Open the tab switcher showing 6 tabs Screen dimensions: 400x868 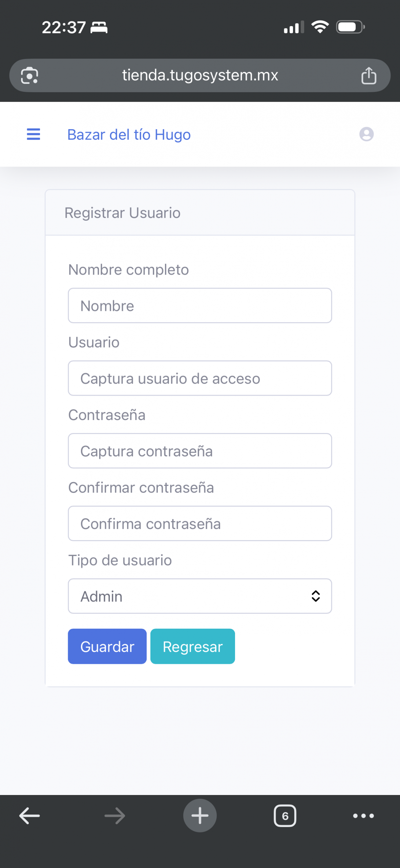285,815
